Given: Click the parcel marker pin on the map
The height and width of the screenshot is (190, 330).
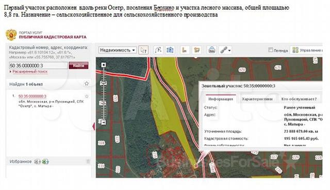Looking at the screenshot, I should (196, 166).
